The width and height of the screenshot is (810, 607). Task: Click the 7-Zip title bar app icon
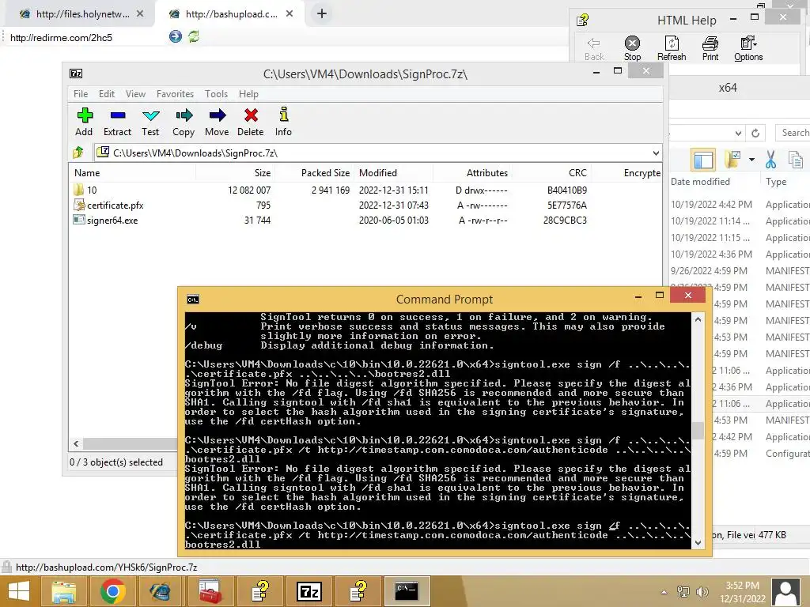point(76,74)
